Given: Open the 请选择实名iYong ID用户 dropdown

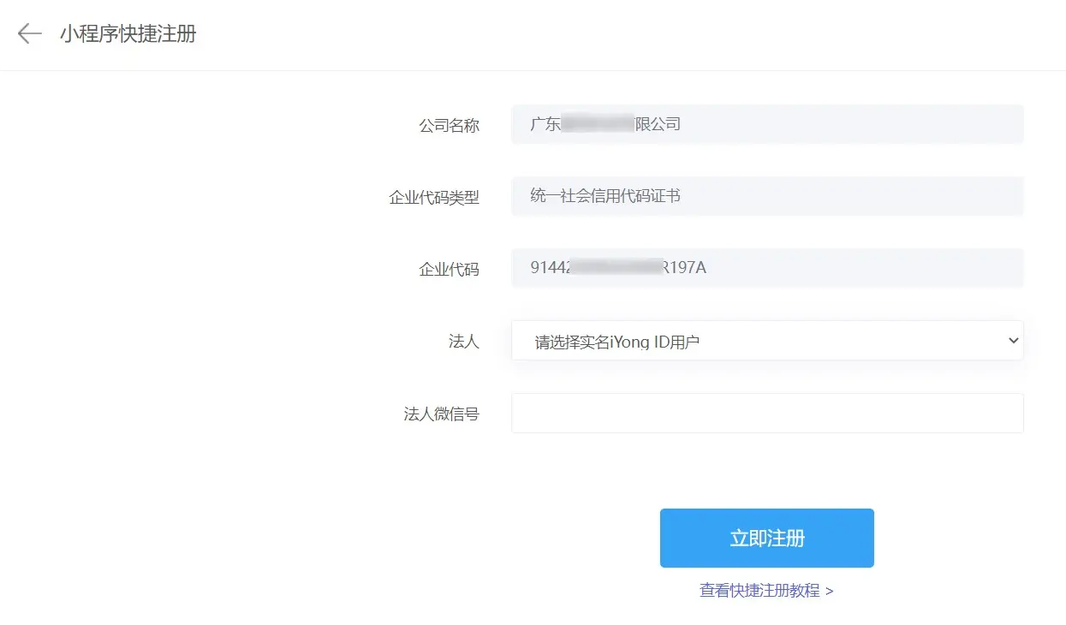Looking at the screenshot, I should pos(766,340).
